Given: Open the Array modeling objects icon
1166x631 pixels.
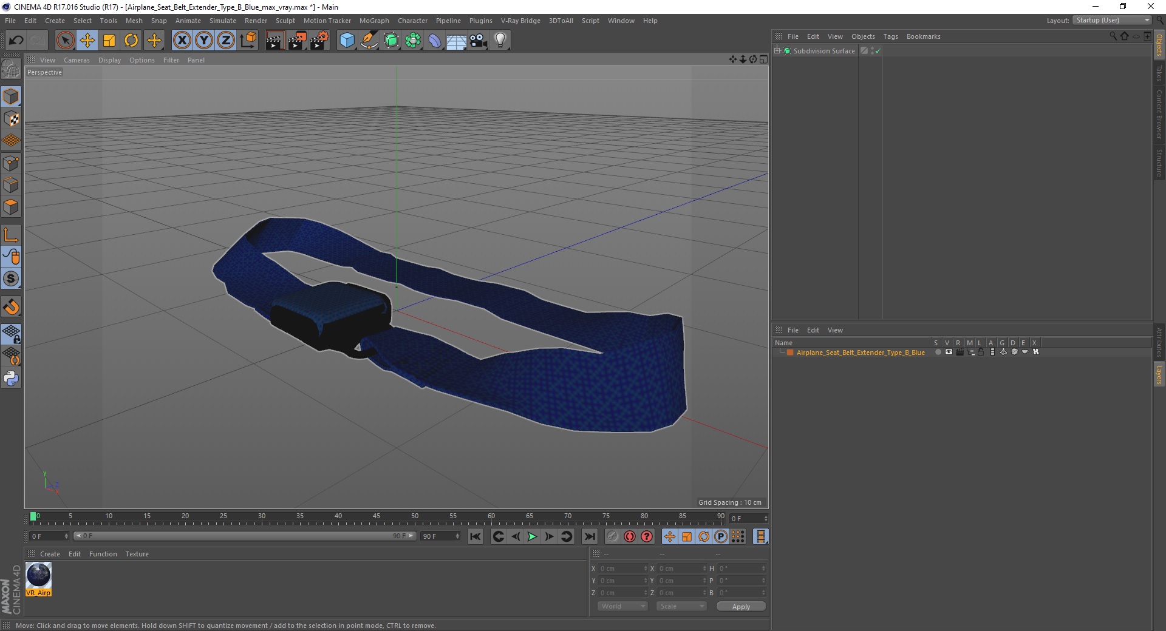Looking at the screenshot, I should (413, 41).
